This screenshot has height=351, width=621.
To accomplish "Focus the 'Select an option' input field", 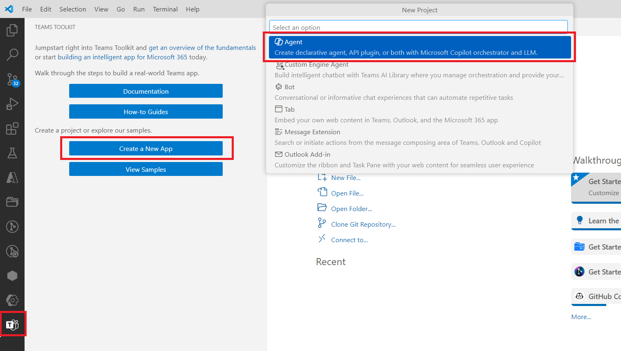I will pos(418,27).
